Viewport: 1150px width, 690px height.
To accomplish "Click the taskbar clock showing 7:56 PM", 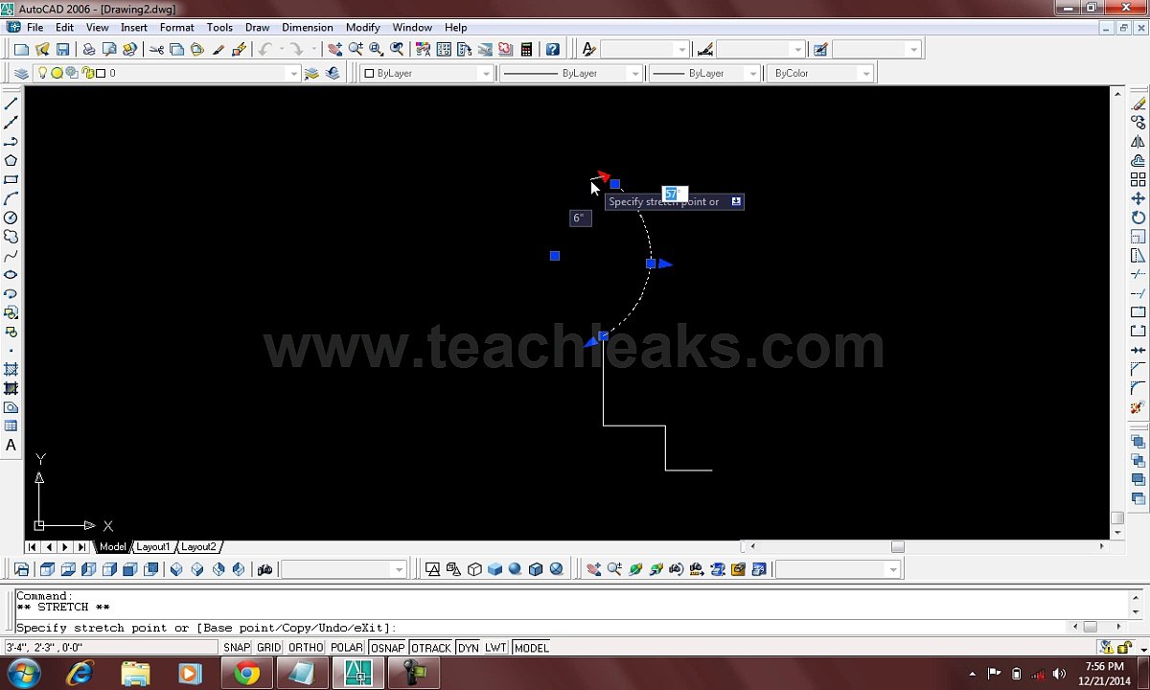I will click(x=1105, y=674).
